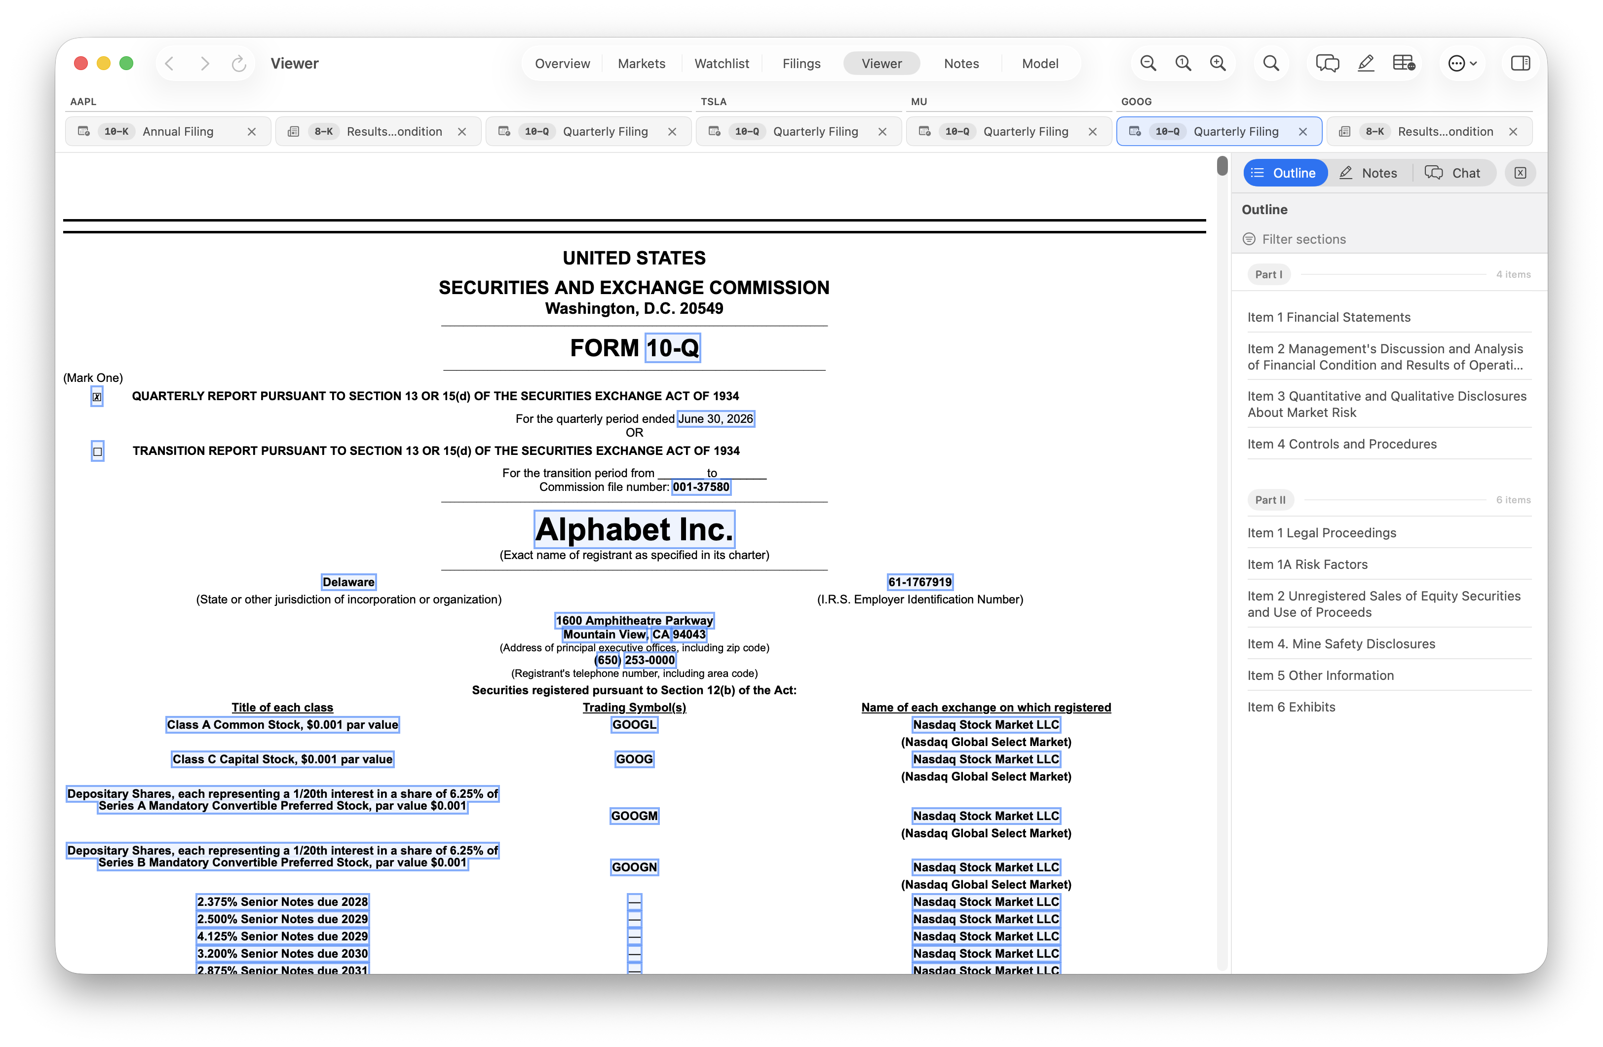
Task: Select the highlighted GOOGL trading symbol
Action: (x=634, y=724)
